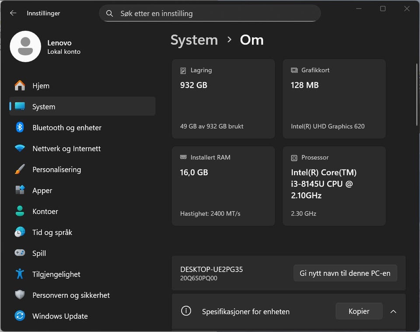Click the Bluetooth og enheter icon
This screenshot has width=420, height=332.
[20, 127]
